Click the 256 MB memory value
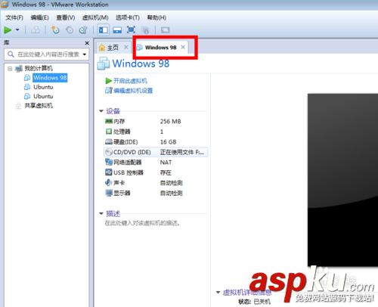The width and height of the screenshot is (378, 307). pyautogui.click(x=171, y=122)
